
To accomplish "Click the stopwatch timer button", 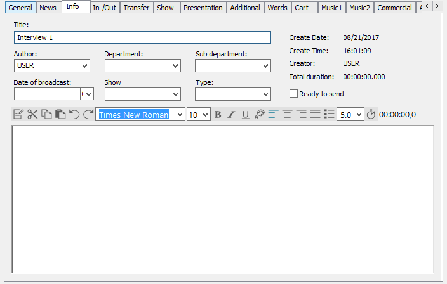I will pos(371,115).
